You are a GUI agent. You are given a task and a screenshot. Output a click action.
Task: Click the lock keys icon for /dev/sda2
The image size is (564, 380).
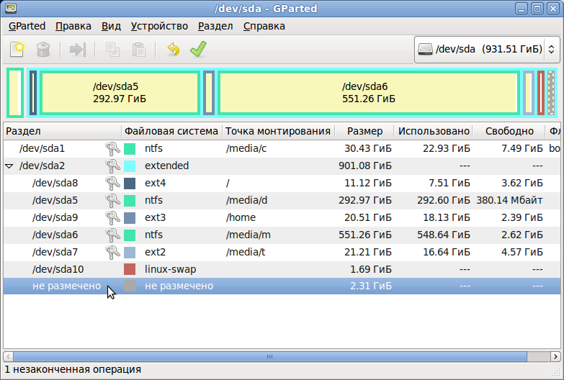(112, 166)
